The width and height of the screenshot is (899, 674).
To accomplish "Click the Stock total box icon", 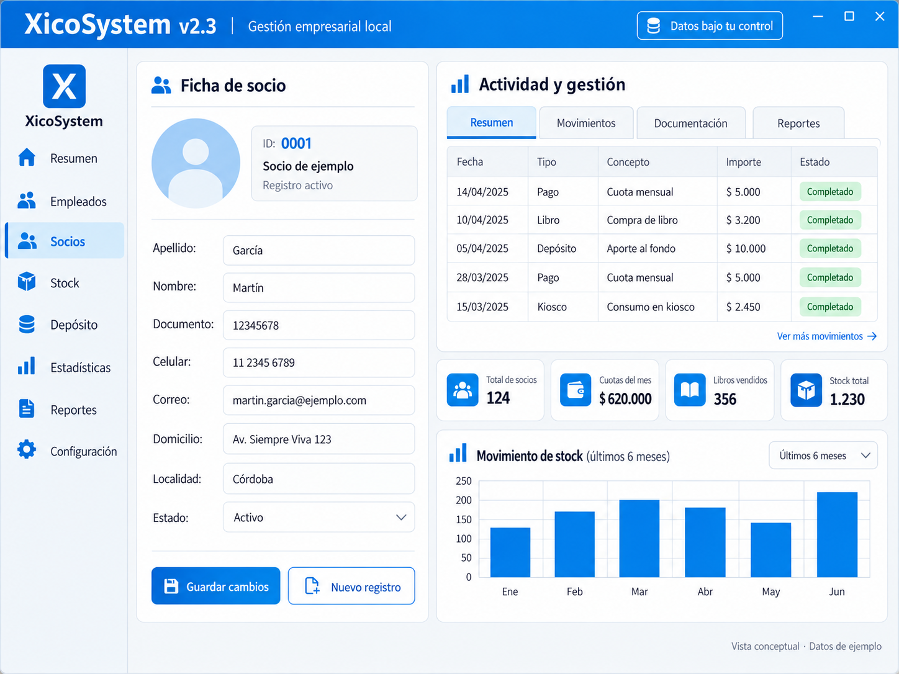I will (x=806, y=390).
